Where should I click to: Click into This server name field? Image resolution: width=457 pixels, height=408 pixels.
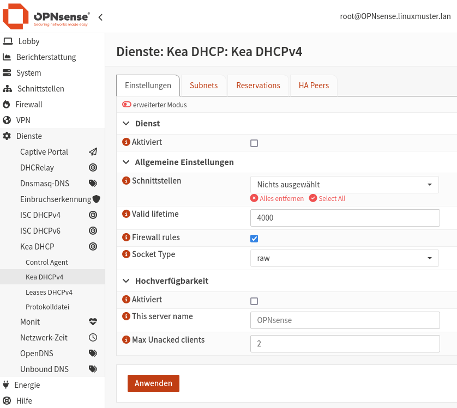click(x=345, y=320)
